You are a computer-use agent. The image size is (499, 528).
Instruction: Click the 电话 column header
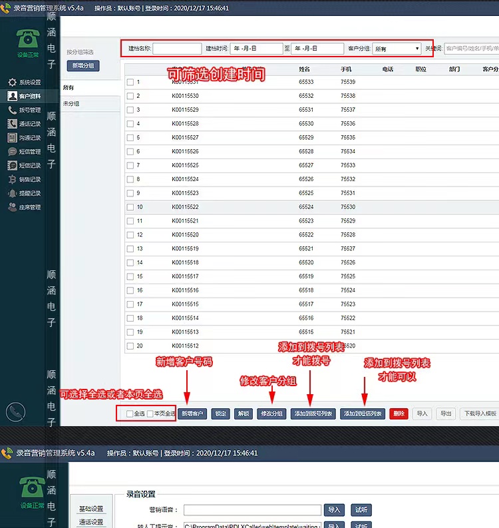[388, 69]
